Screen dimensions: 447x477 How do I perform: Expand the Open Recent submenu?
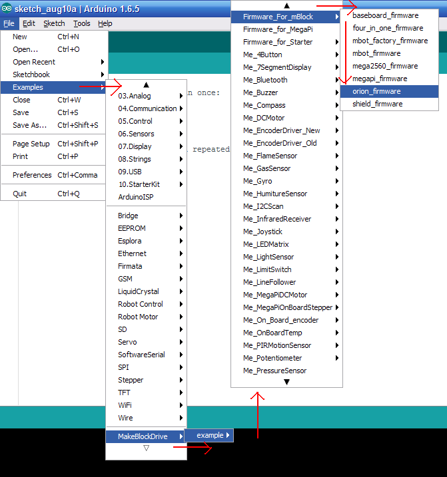(x=53, y=62)
